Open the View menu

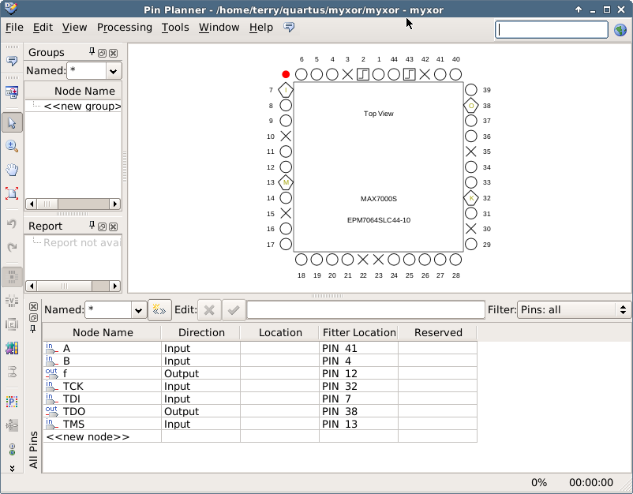tap(75, 28)
